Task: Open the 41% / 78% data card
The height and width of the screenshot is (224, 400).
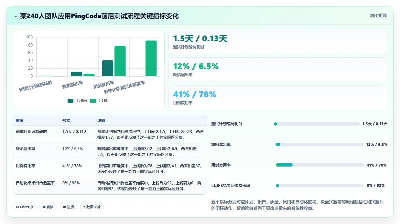Action: point(278,98)
